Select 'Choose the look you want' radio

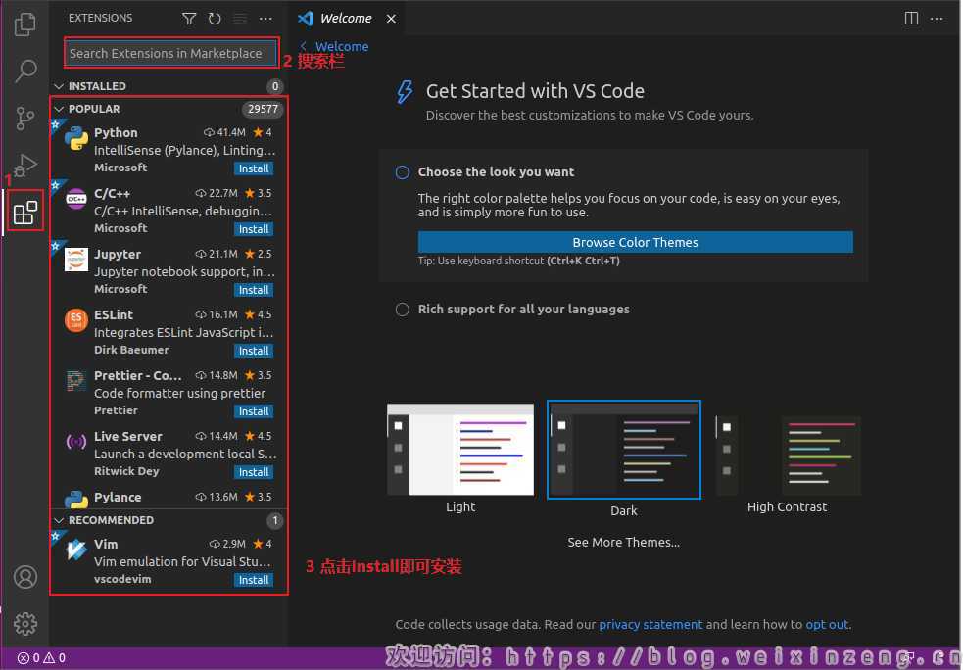(402, 172)
